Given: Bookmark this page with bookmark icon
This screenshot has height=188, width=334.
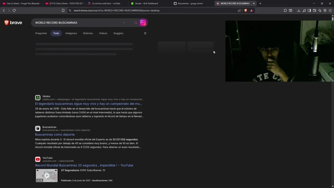Looking at the screenshot, I should (63, 10).
